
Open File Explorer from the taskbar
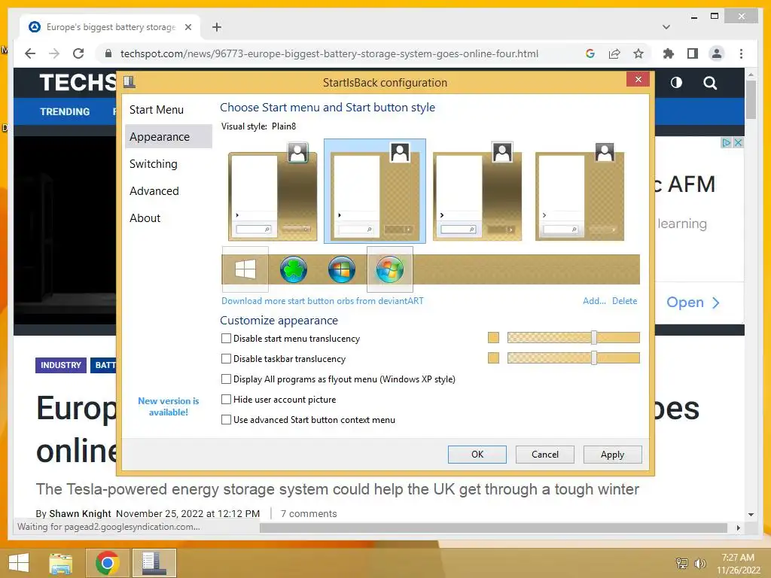(60, 563)
